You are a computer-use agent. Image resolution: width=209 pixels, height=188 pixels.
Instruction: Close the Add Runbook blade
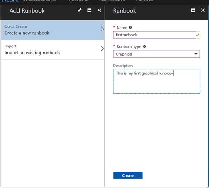(99, 10)
